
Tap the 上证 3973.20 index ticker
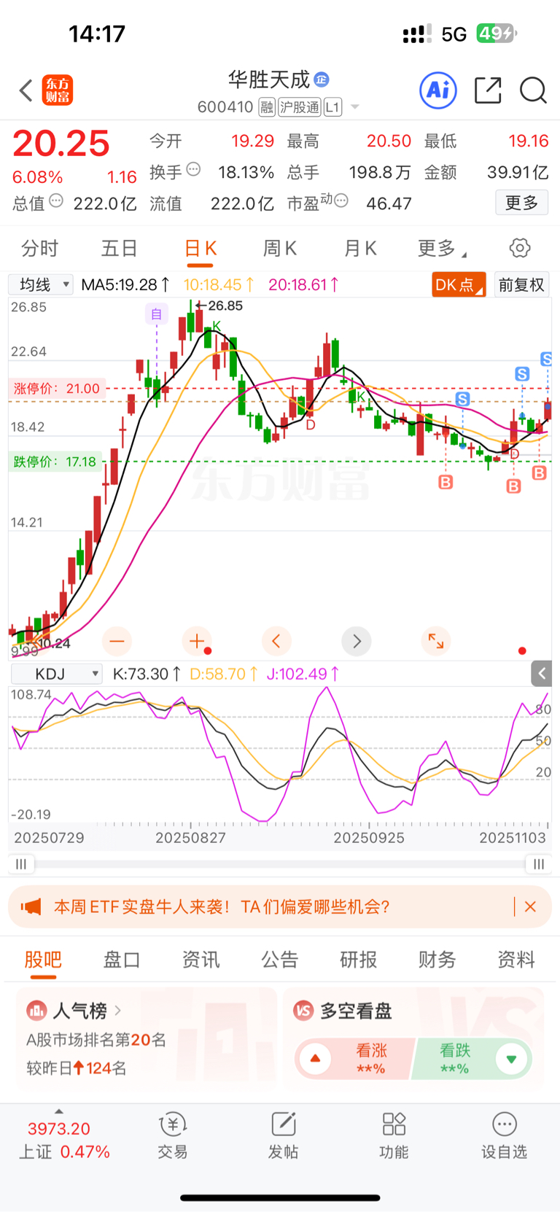point(64,1140)
